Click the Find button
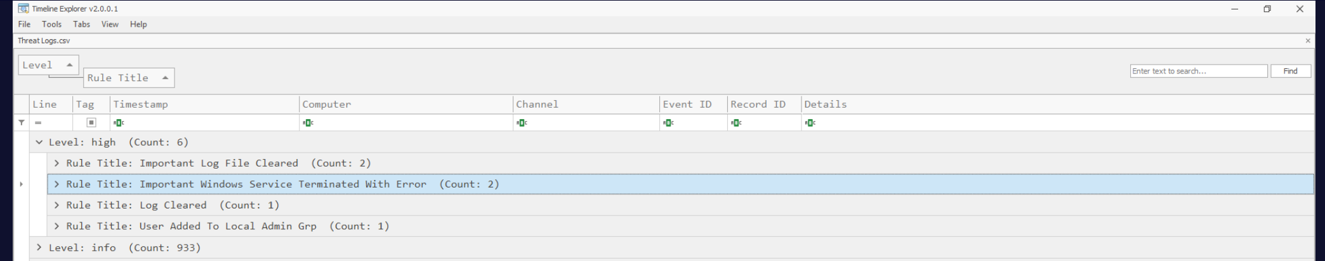Screen dimensions: 1325x261 coord(1290,71)
